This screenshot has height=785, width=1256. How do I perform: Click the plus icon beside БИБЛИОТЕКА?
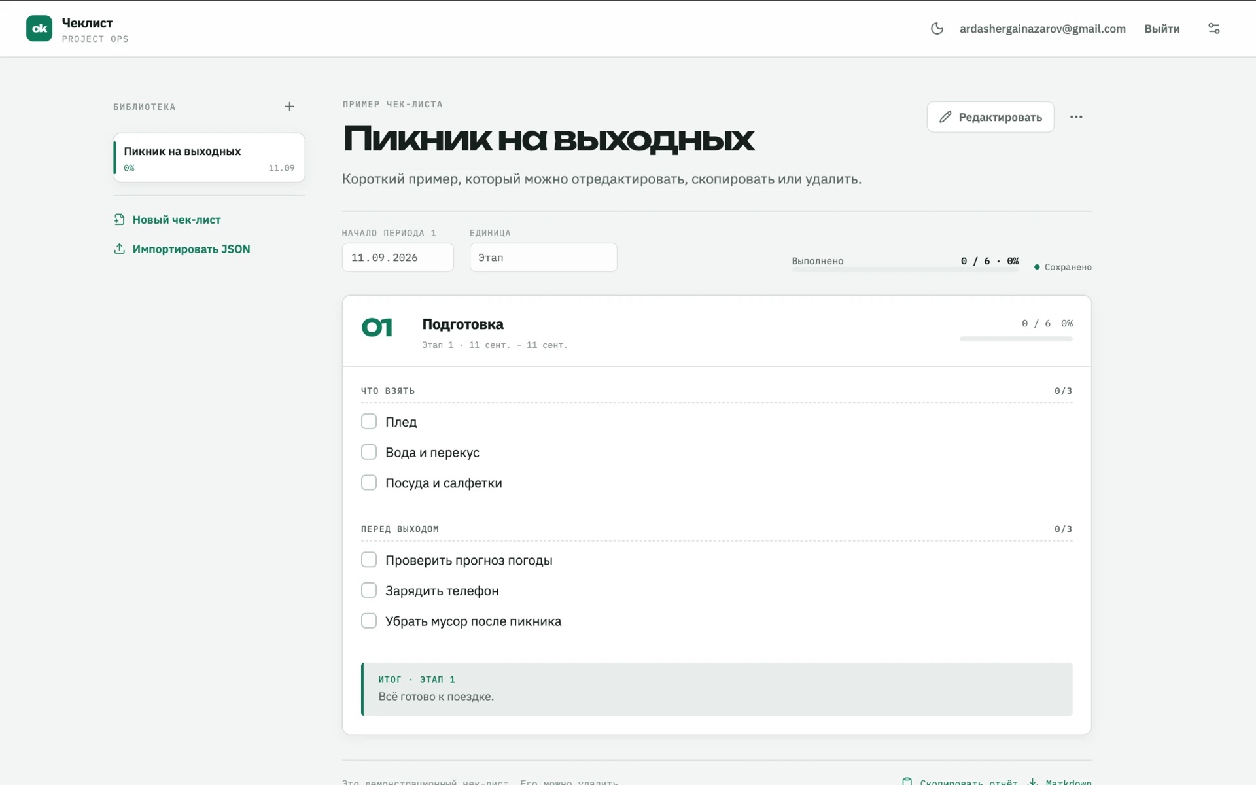289,107
